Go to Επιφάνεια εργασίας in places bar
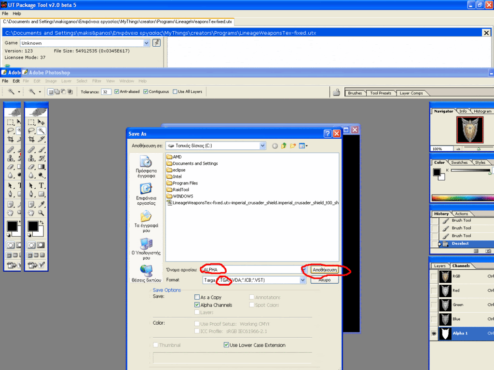The image size is (494, 370). [146, 194]
